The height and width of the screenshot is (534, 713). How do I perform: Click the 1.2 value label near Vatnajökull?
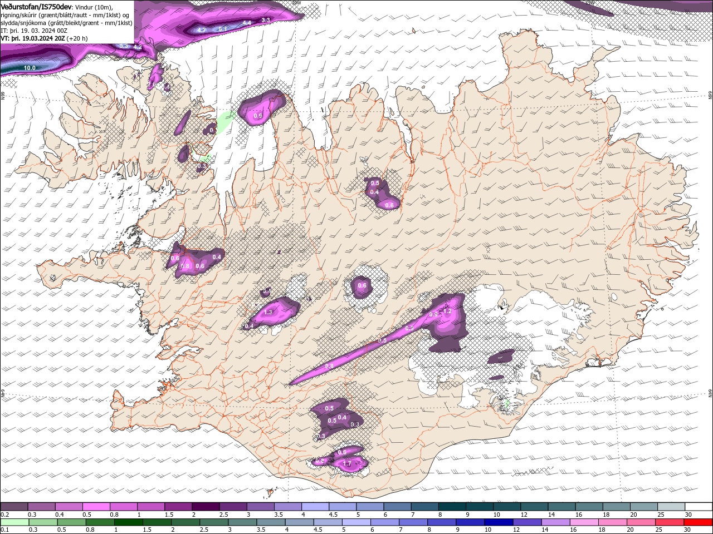(447, 311)
